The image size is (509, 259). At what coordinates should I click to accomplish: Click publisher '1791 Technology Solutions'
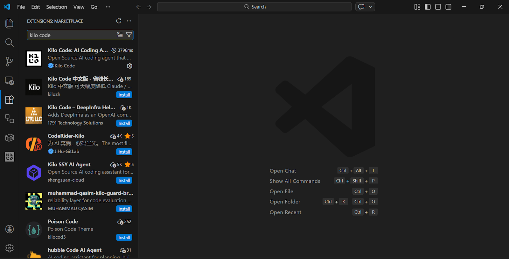pyautogui.click(x=75, y=123)
